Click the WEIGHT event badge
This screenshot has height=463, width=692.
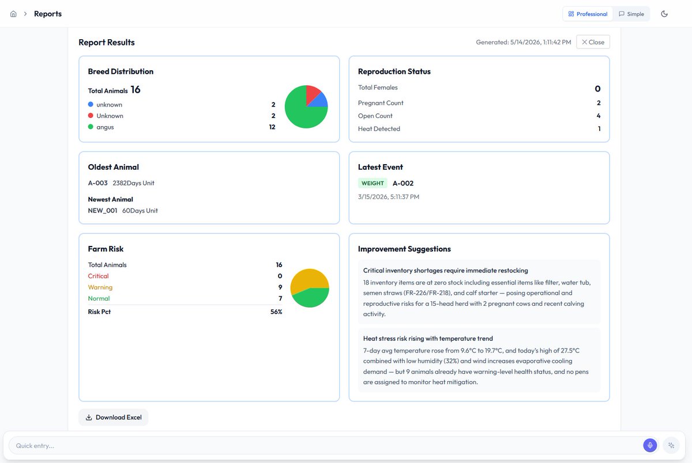point(373,183)
